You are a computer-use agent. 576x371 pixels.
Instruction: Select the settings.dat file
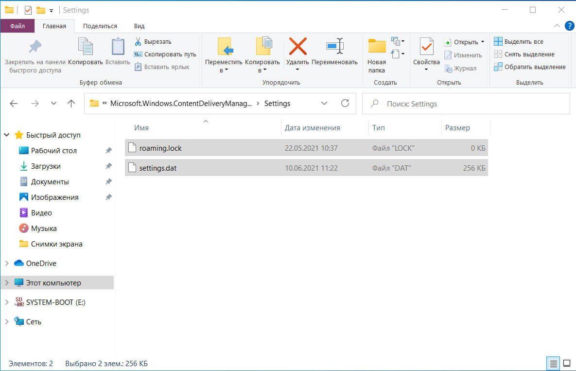pos(306,168)
